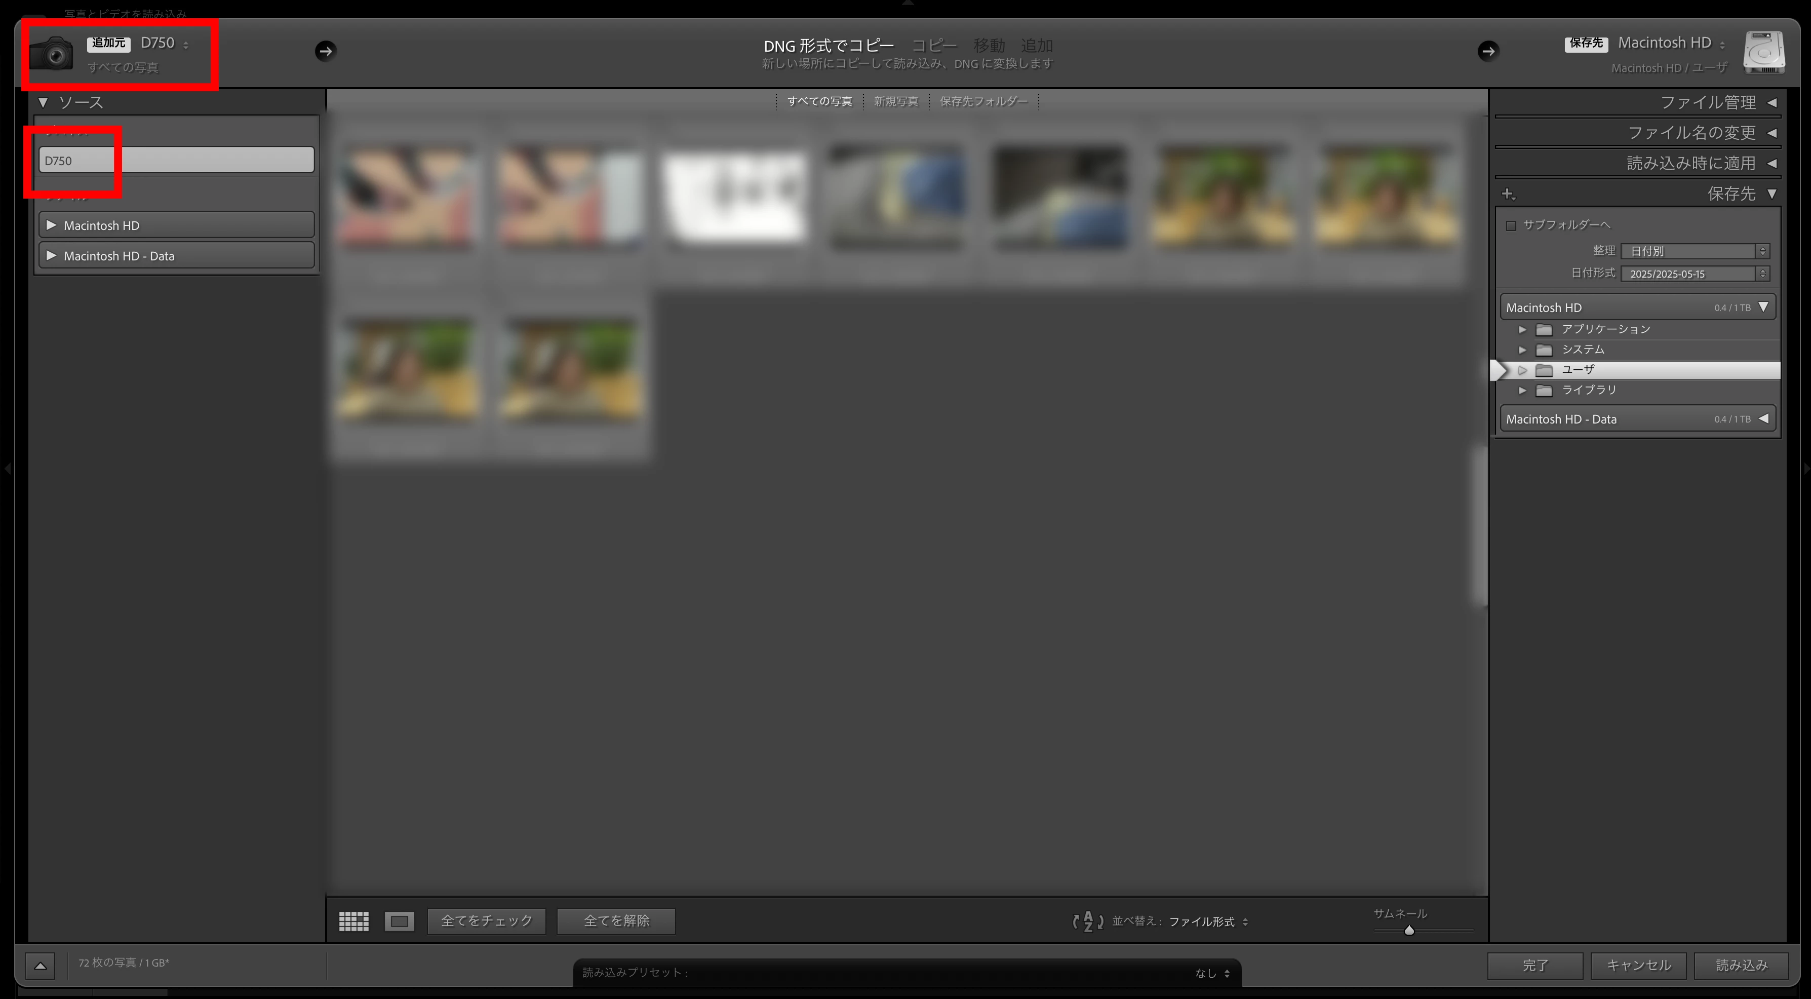Switch to loupe single-image view icon
Screen dimensions: 1811x999
pos(399,921)
